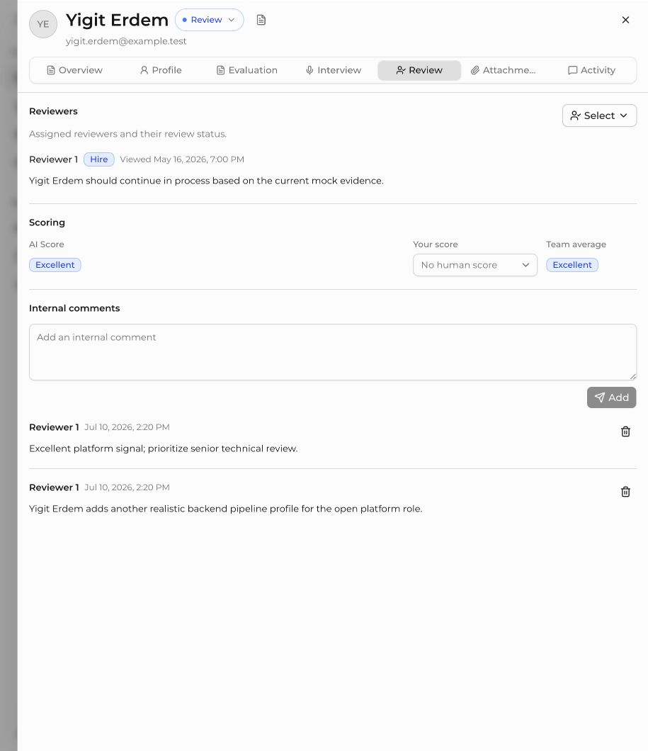The image size is (648, 751).
Task: Delete the 'Excellent platform signal' comment
Action: pyautogui.click(x=625, y=431)
